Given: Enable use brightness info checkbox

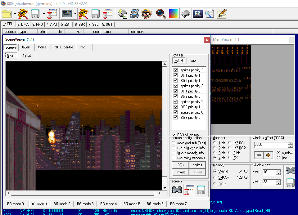Looking at the screenshot, I should [x=174, y=148].
